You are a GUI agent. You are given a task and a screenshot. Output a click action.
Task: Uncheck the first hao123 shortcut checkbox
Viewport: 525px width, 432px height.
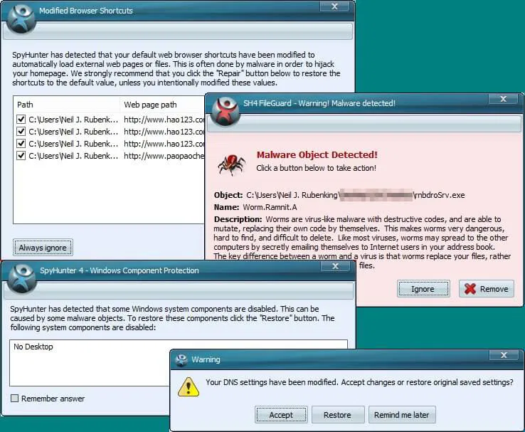21,120
